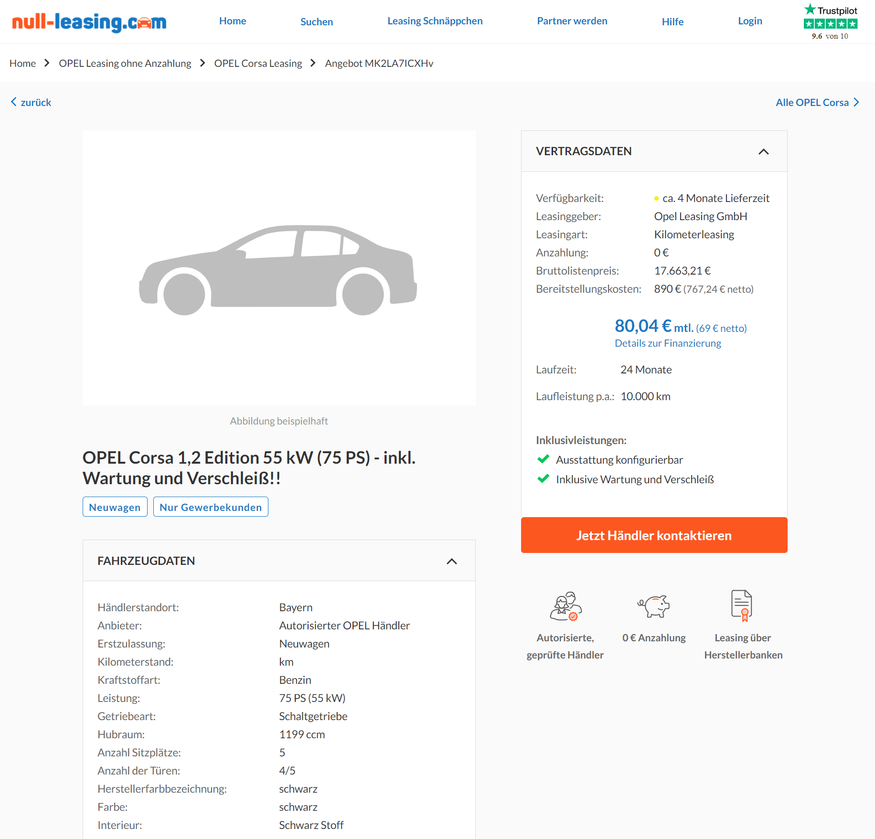This screenshot has height=839, width=875.
Task: Open the Login navigation item
Action: coord(750,21)
